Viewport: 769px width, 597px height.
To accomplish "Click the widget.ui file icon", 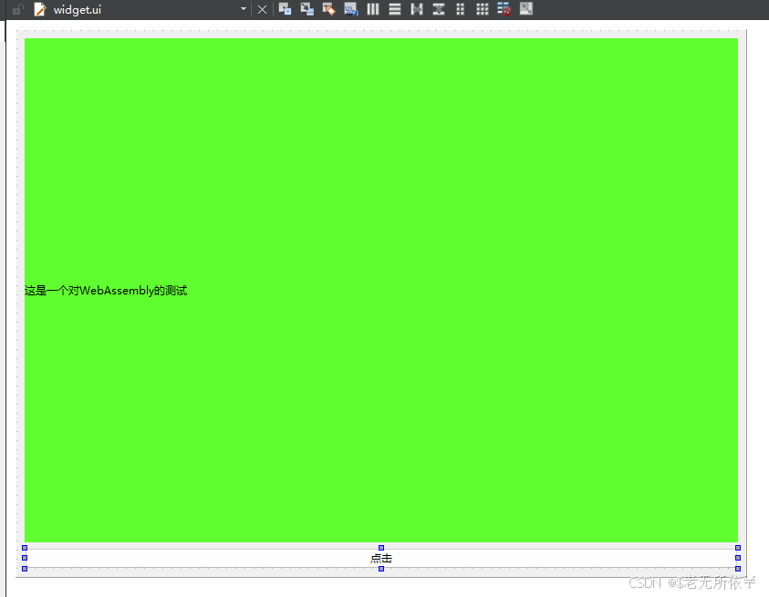I will point(39,9).
